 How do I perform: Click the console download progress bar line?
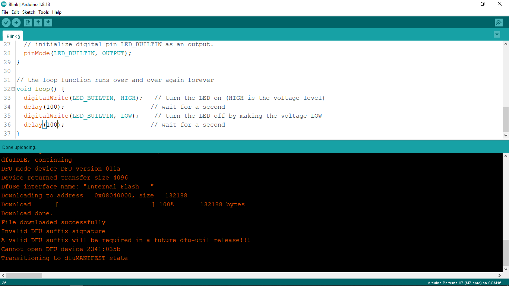pyautogui.click(x=123, y=204)
